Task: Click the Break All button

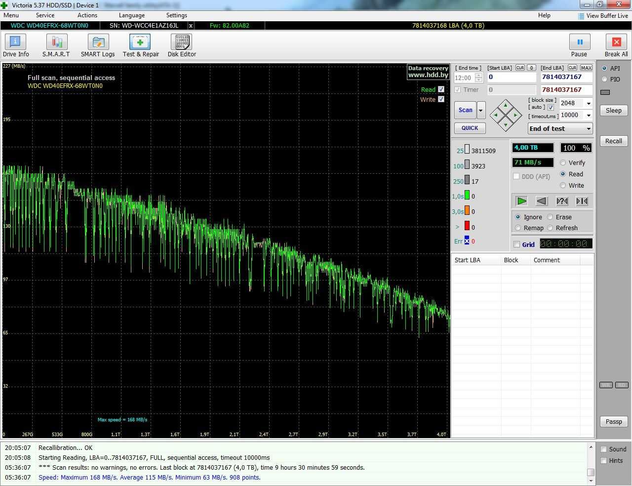Action: (x=616, y=46)
